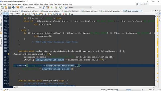Open the Navigate menu

pos(25,4)
